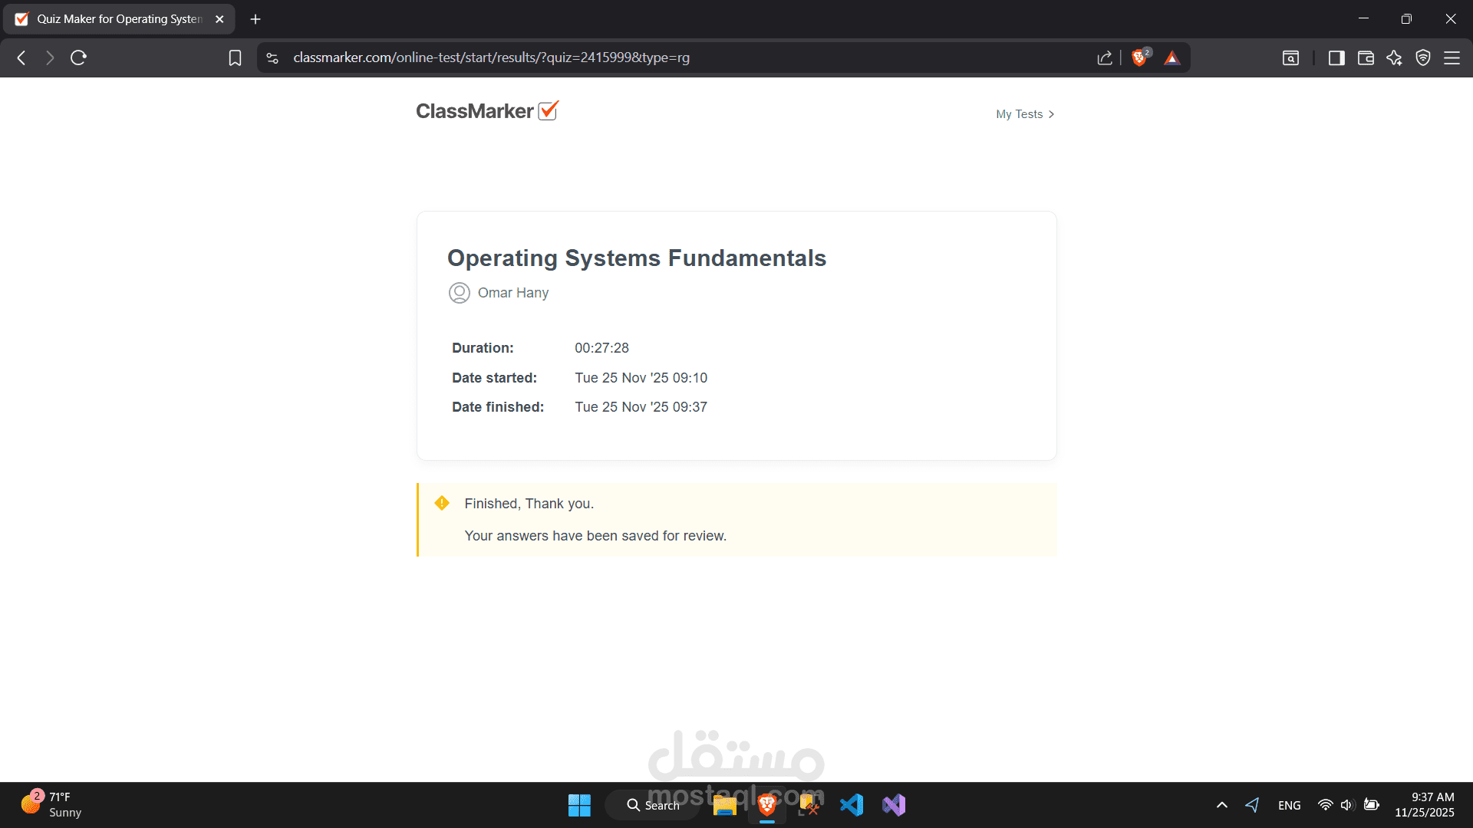Expand the system tray hidden icons chevron
Screen dimensions: 1473x828
click(x=1222, y=805)
